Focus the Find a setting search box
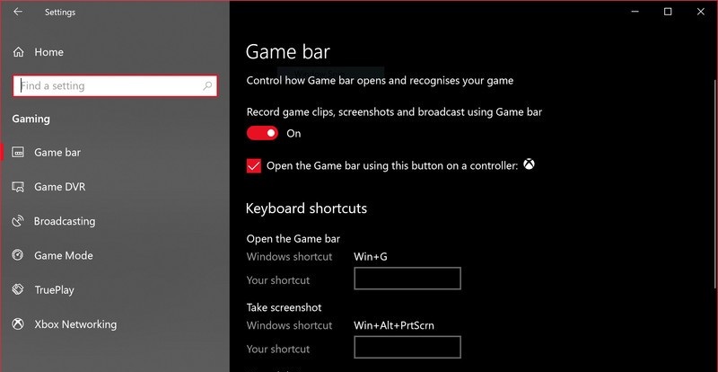Image resolution: width=718 pixels, height=372 pixels. [108, 86]
